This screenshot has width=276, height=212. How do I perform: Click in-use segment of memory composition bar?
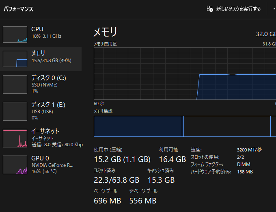pos(138,126)
